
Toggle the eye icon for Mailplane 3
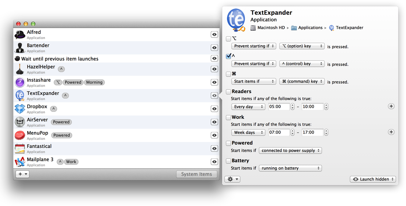(214, 162)
